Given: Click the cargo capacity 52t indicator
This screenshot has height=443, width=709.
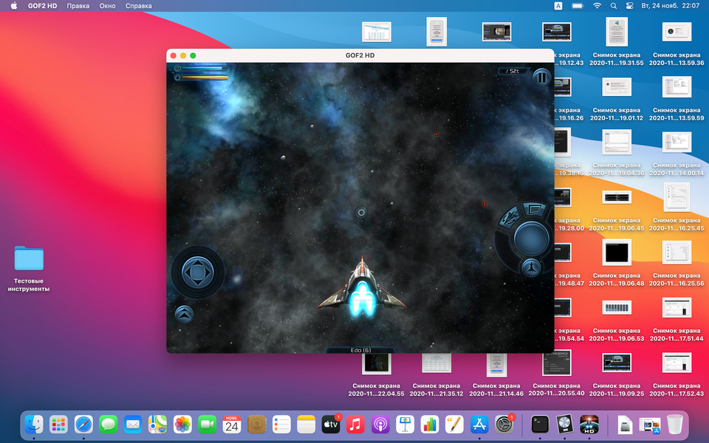Looking at the screenshot, I should pos(512,71).
